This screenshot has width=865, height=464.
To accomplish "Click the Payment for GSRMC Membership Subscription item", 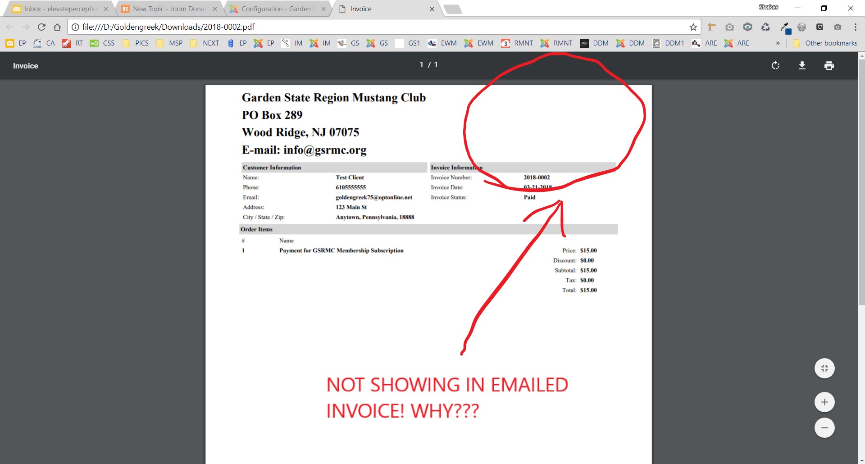I will pyautogui.click(x=341, y=250).
